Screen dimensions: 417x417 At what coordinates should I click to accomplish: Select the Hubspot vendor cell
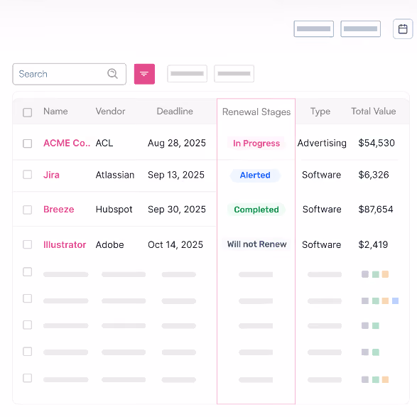click(x=114, y=210)
